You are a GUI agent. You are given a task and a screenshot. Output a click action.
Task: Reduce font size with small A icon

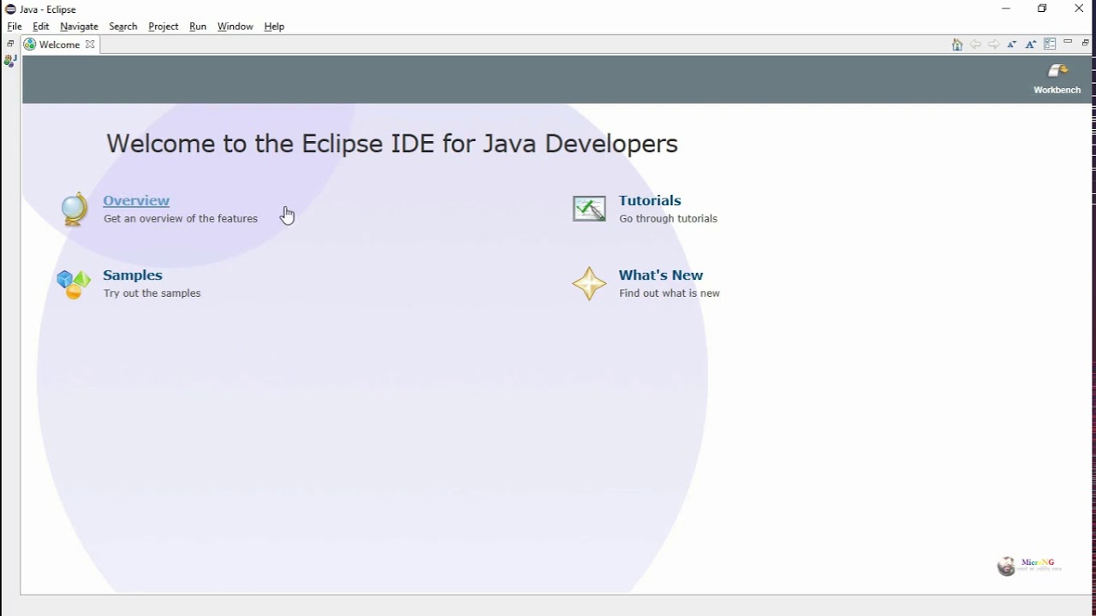pyautogui.click(x=1012, y=44)
